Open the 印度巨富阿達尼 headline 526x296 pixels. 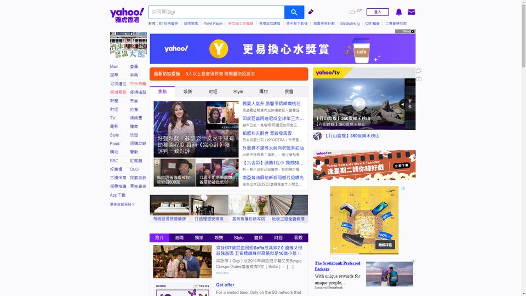click(x=273, y=118)
